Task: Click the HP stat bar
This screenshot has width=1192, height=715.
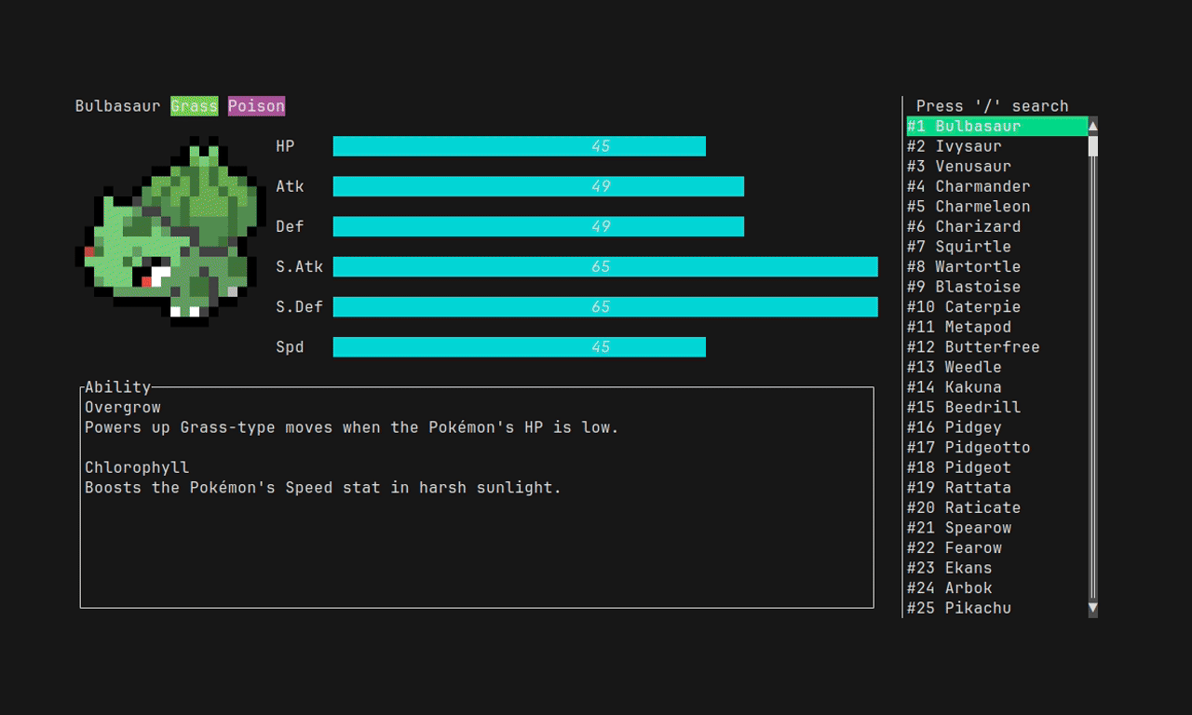Action: coord(520,146)
